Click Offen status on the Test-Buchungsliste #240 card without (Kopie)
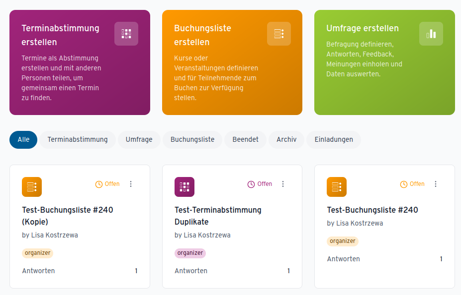The height and width of the screenshot is (295, 461). (417, 184)
